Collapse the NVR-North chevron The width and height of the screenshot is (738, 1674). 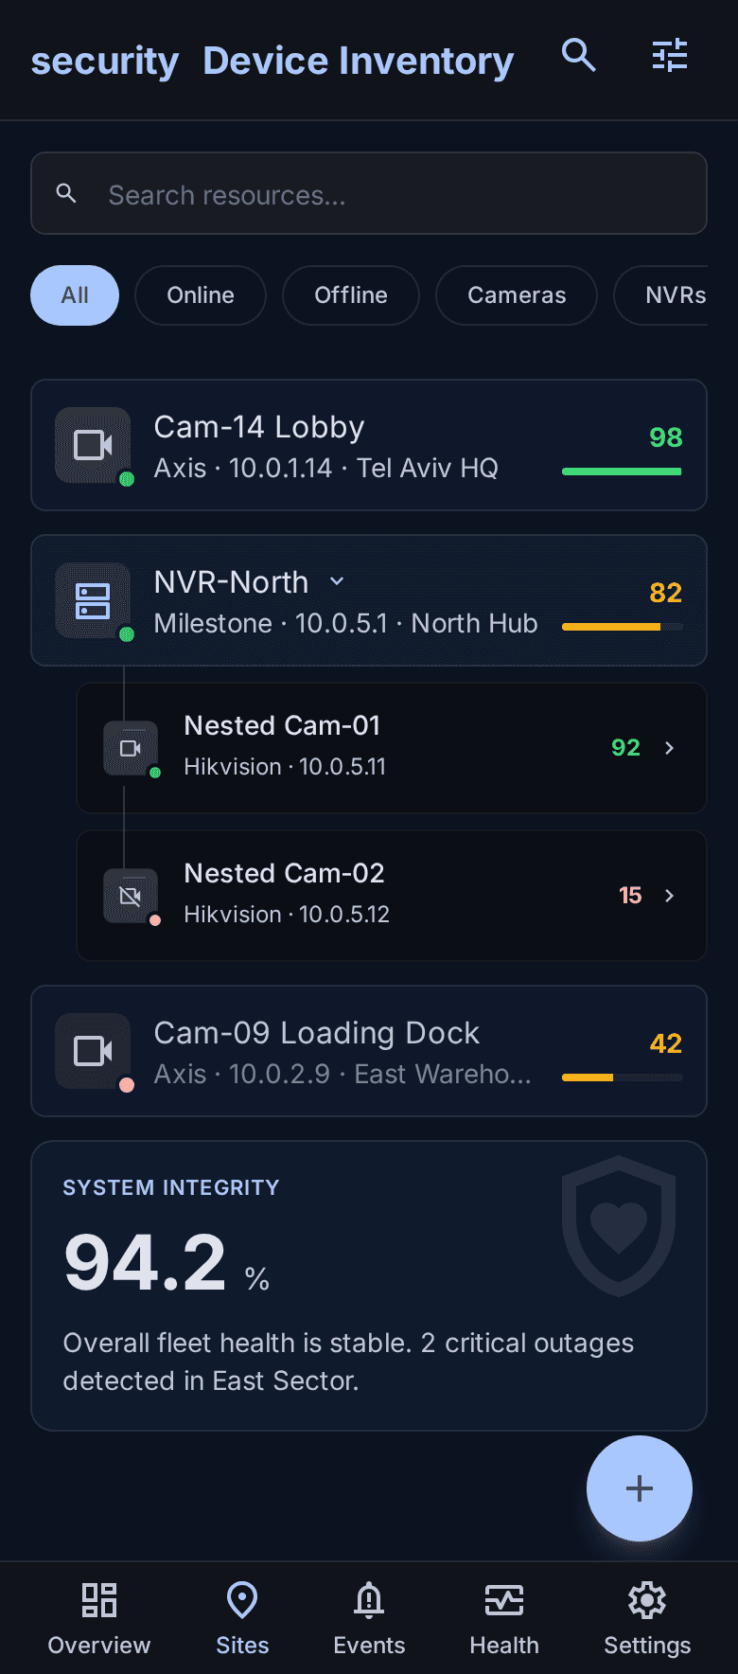click(x=337, y=581)
